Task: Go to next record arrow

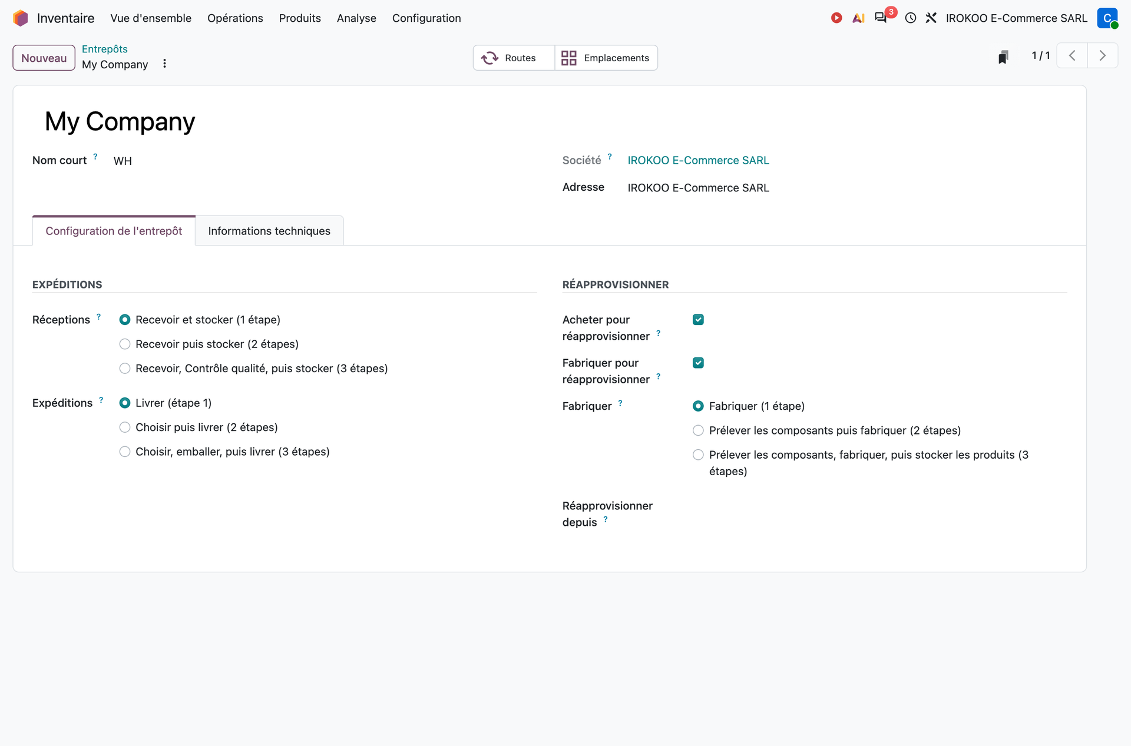Action: pos(1103,56)
